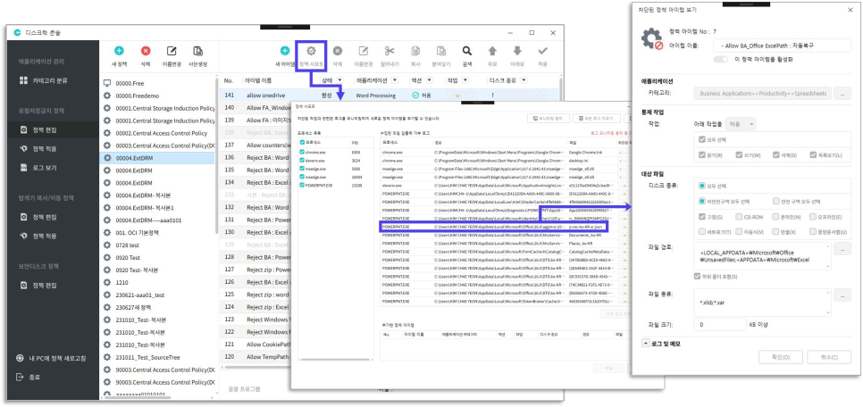
Task: Toggle the 하위 폴더 포함(S) checkbox
Action: coord(698,276)
